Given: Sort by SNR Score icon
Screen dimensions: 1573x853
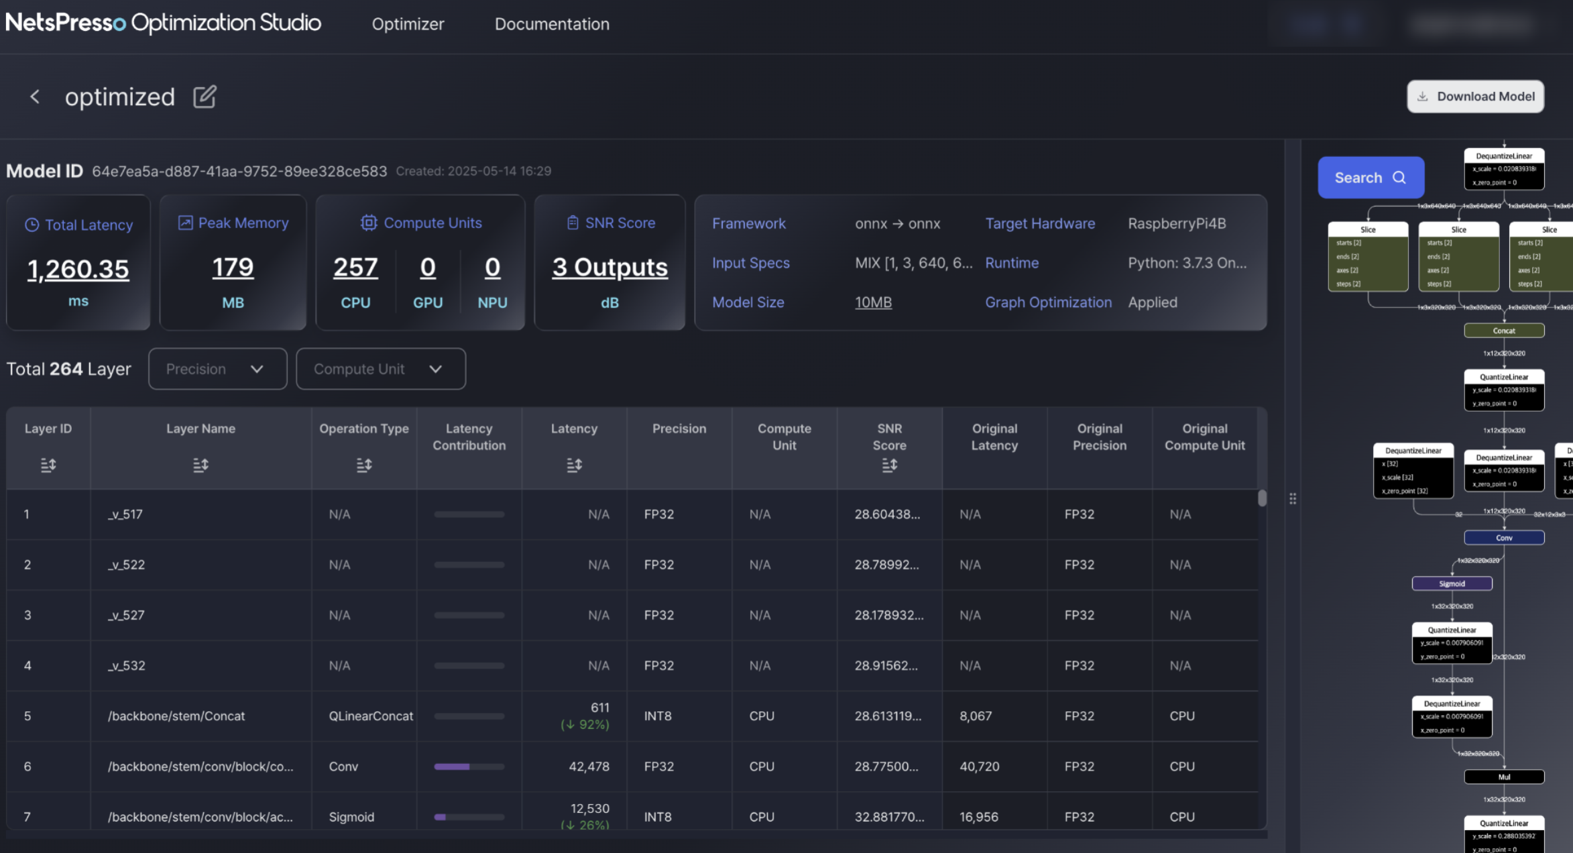Looking at the screenshot, I should coord(889,465).
